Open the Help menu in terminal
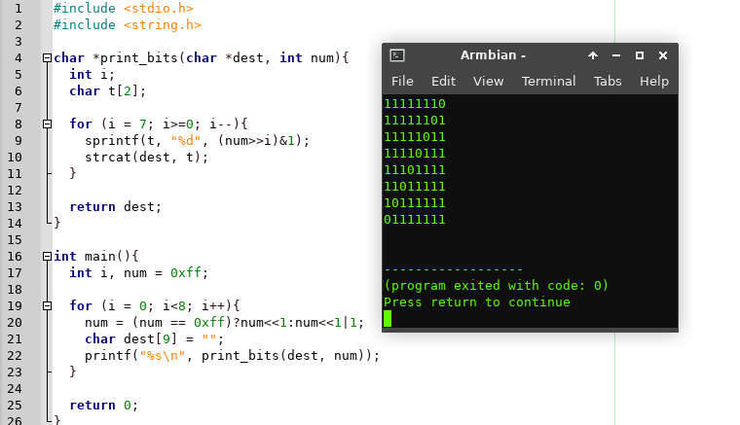The image size is (740, 425). tap(654, 81)
